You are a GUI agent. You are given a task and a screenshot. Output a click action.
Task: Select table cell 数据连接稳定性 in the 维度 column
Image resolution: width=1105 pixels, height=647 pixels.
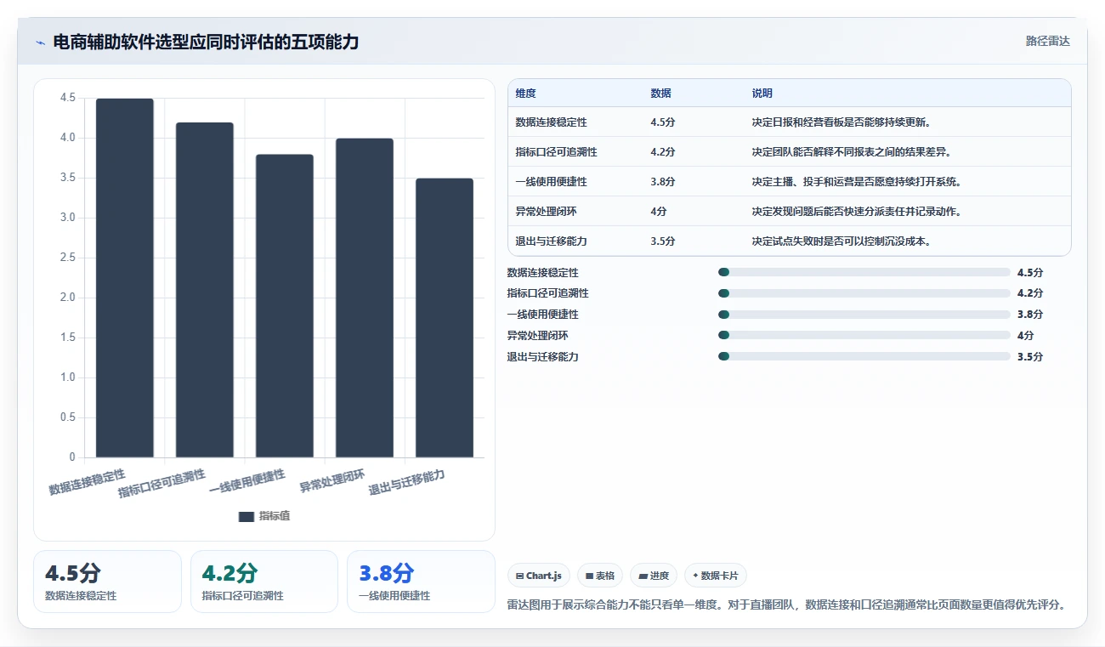551,122
